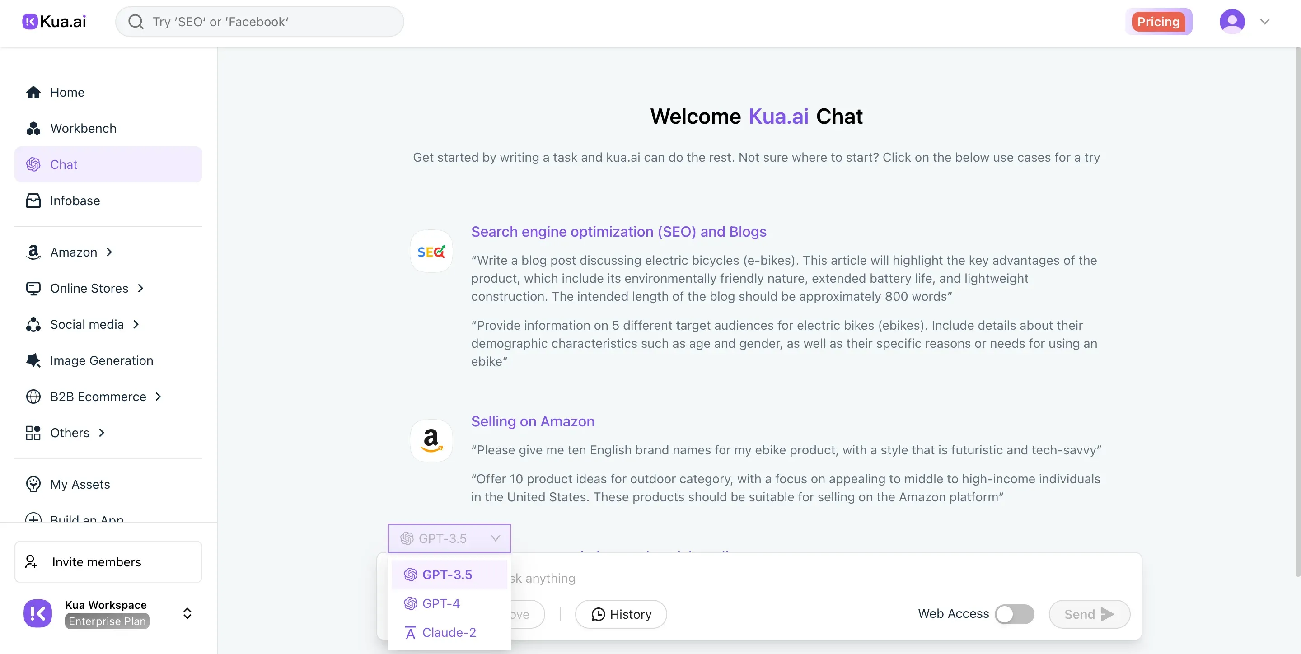Screen dimensions: 1301x654
Task: Open chat History
Action: tap(621, 614)
